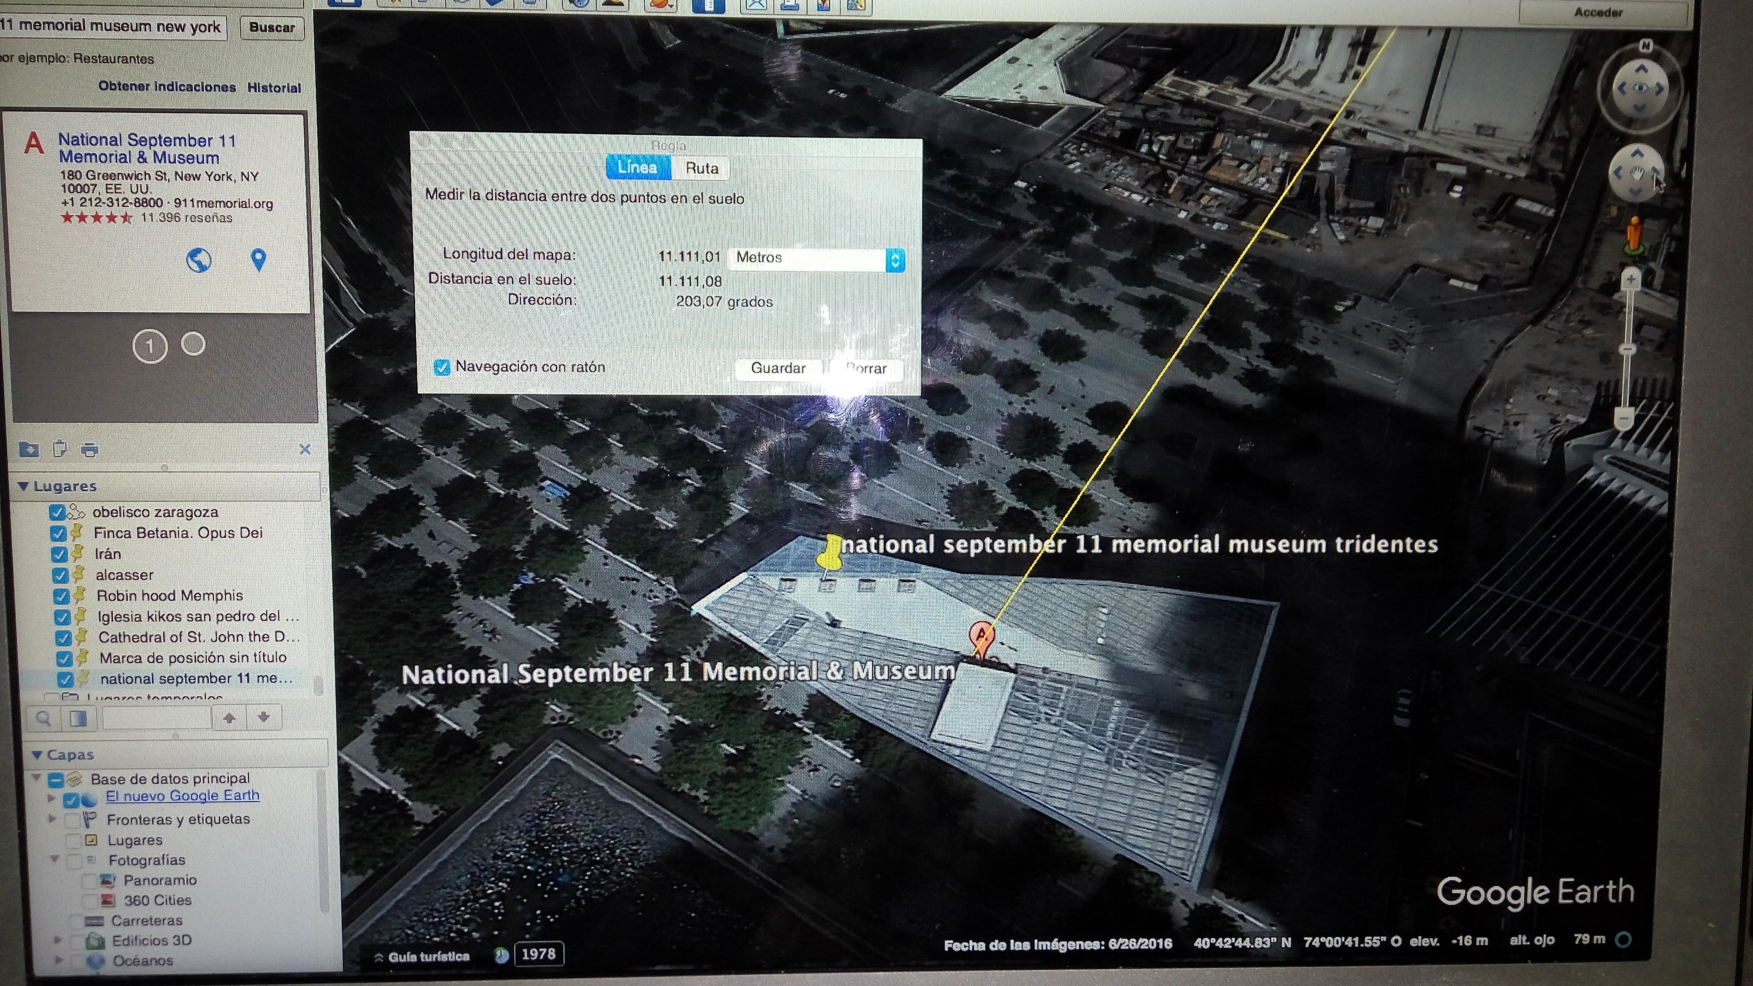Image resolution: width=1753 pixels, height=986 pixels.
Task: Open the Obtener indicaciones link
Action: coord(167,87)
